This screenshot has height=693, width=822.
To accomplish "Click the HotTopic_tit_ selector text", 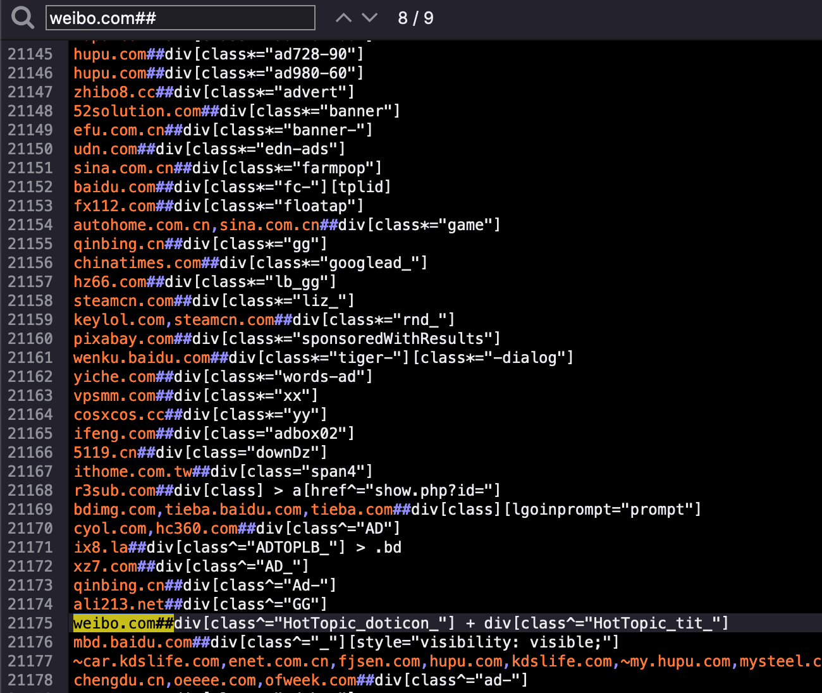I will click(606, 623).
